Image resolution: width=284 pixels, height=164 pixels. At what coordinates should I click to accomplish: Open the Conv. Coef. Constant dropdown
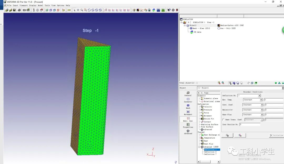tap(262, 105)
